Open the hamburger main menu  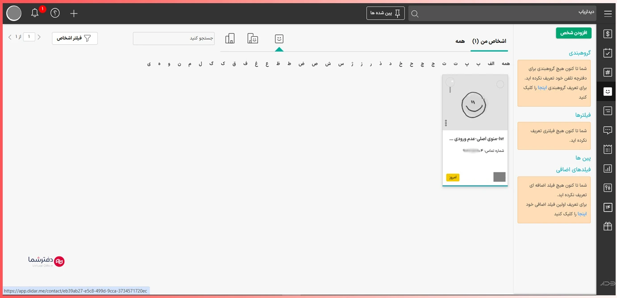coord(608,14)
